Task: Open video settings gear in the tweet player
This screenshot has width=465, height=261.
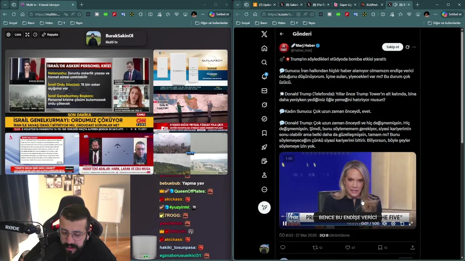Action: pos(393,224)
